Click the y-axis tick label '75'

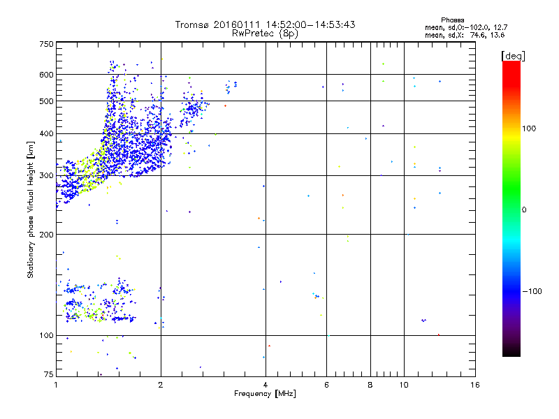[49, 374]
